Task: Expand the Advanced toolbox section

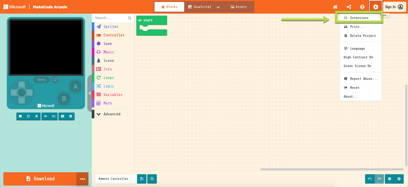Action: point(113,114)
